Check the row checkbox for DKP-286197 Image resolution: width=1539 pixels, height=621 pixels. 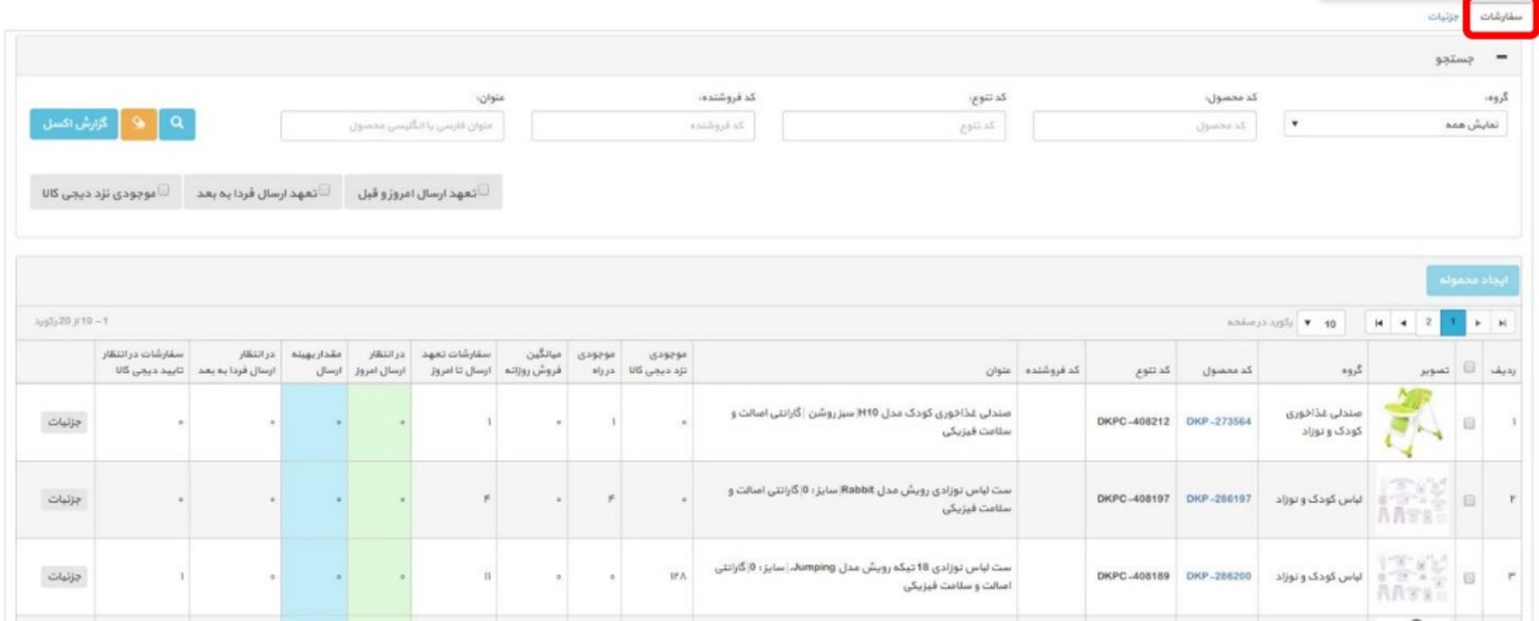[1469, 500]
